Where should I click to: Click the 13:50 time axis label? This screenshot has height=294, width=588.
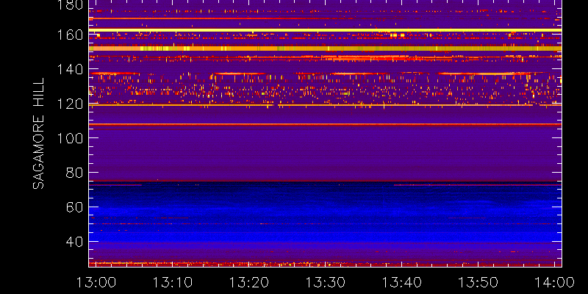click(x=479, y=282)
